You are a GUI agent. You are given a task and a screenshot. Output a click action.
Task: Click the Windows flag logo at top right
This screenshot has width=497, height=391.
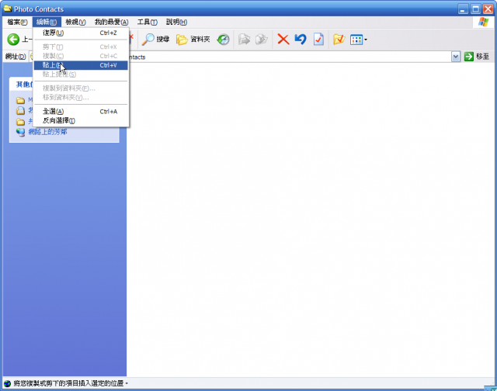click(x=483, y=22)
